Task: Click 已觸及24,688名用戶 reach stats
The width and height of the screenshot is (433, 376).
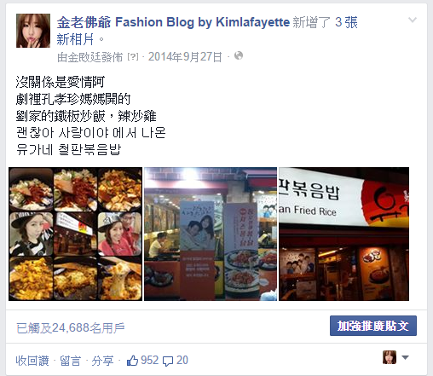Action: coord(71,328)
